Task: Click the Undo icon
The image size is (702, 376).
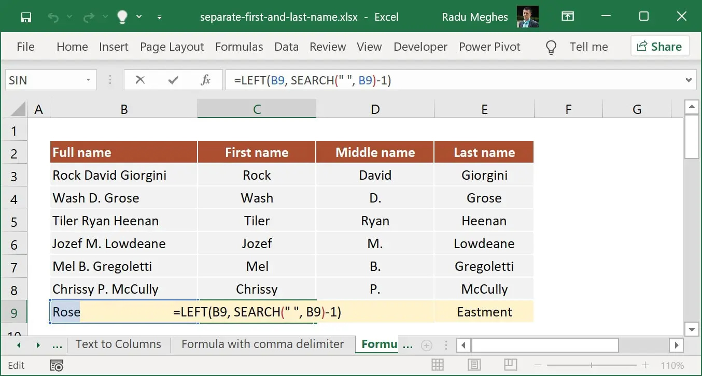Action: tap(54, 17)
